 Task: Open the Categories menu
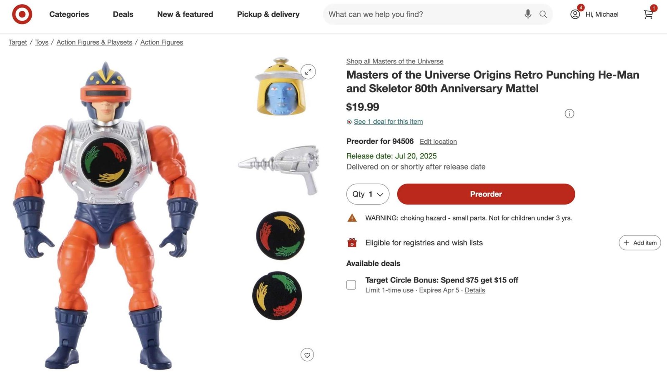pos(69,14)
